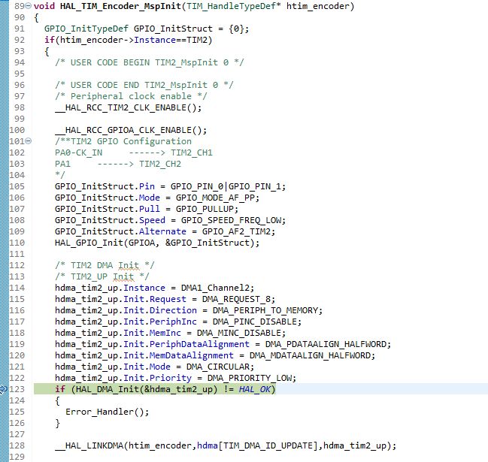488x462 pixels.
Task: Click on DMA_CIRCULAR mode value
Action: pyautogui.click(x=218, y=367)
